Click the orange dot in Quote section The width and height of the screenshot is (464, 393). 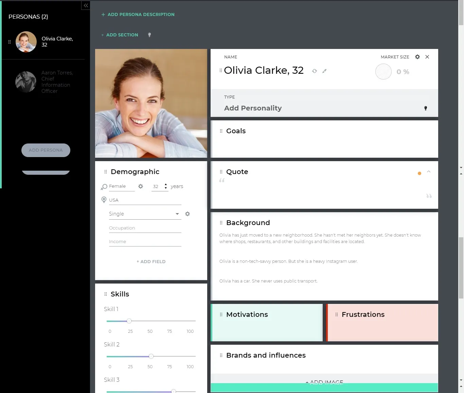pyautogui.click(x=420, y=173)
